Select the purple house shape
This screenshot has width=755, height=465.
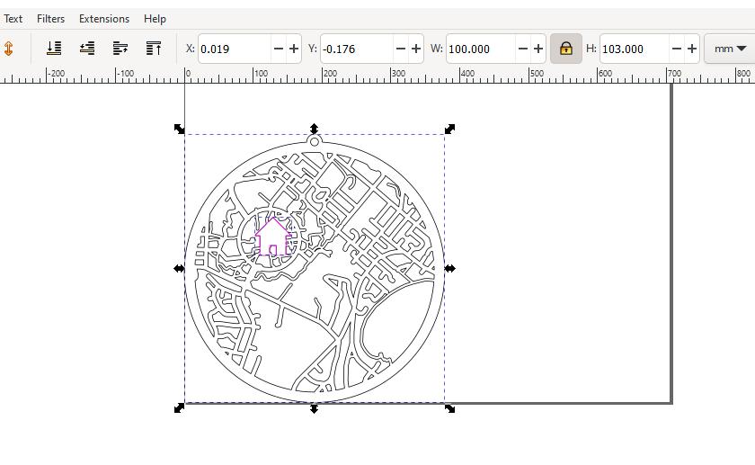(273, 235)
